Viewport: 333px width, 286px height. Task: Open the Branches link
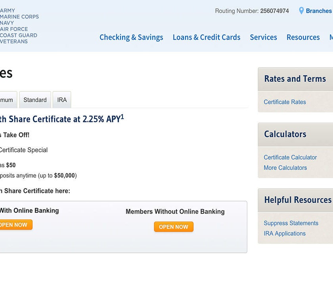(x=319, y=11)
